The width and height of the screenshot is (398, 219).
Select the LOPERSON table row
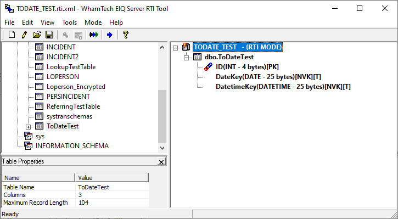[63, 77]
